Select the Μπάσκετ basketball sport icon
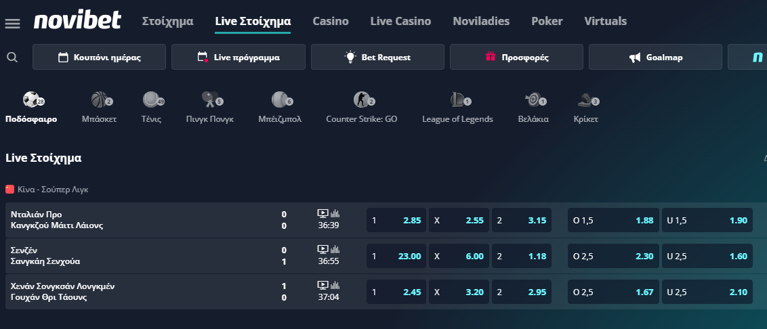The image size is (767, 329). pos(100,101)
